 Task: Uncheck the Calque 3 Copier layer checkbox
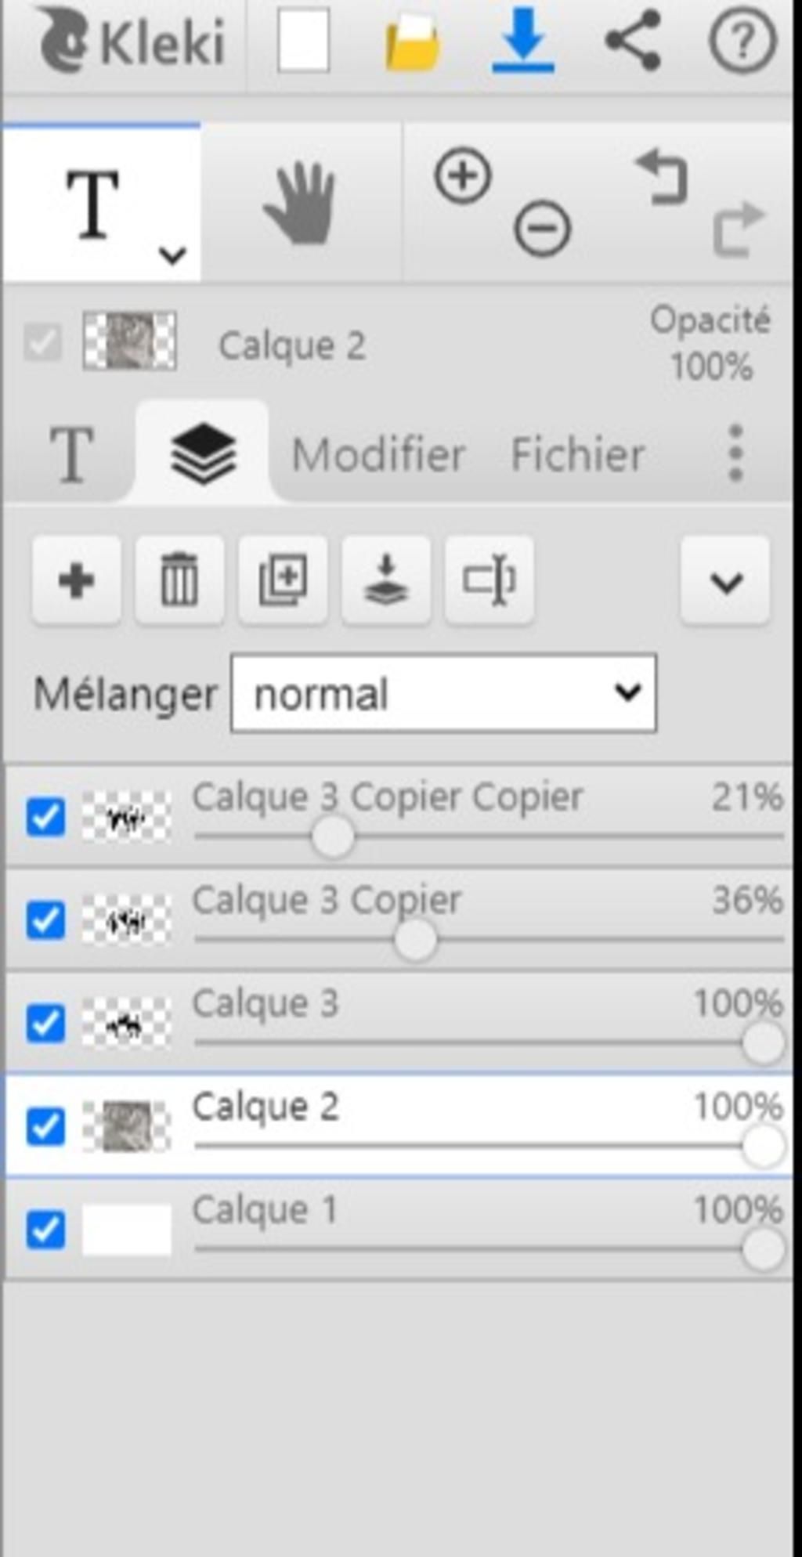[x=45, y=919]
